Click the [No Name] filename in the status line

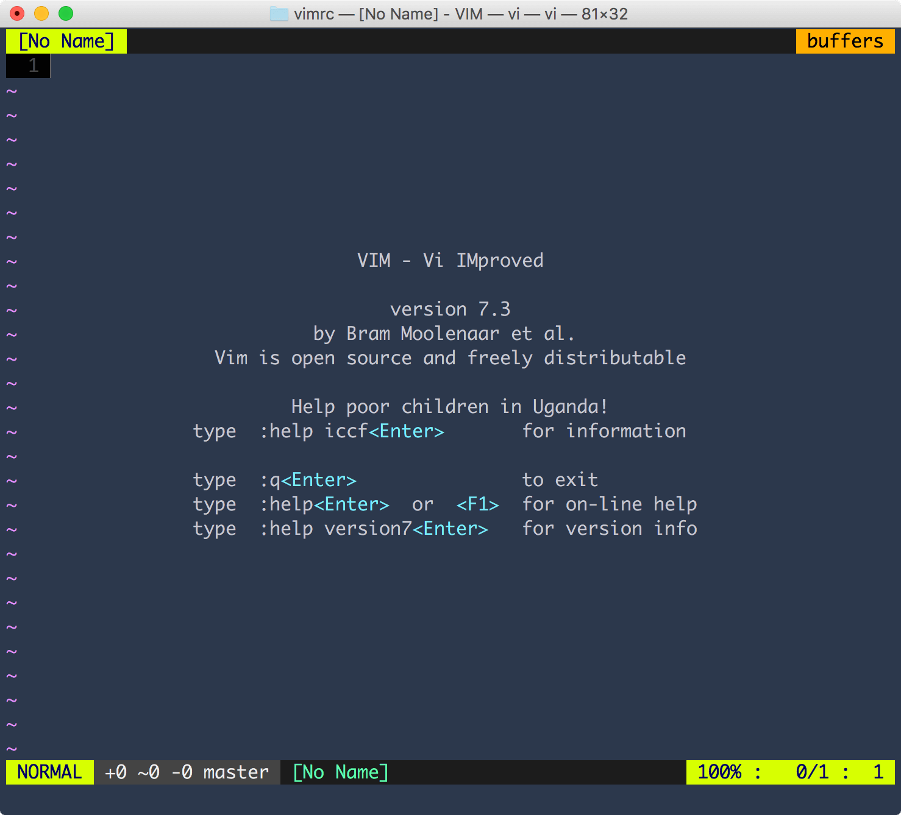(x=340, y=772)
